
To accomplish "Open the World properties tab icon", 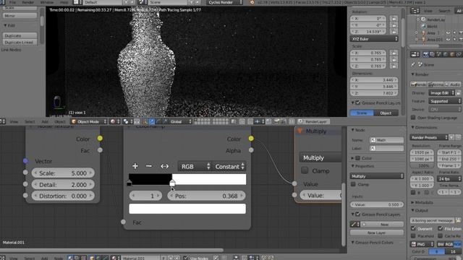I will [446, 55].
